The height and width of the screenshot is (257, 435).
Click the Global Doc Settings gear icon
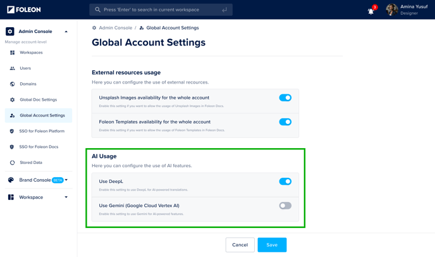click(12, 100)
